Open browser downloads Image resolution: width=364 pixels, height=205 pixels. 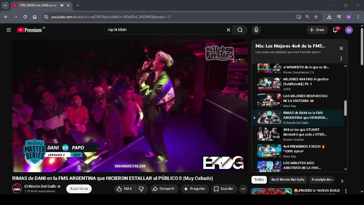click(x=329, y=17)
